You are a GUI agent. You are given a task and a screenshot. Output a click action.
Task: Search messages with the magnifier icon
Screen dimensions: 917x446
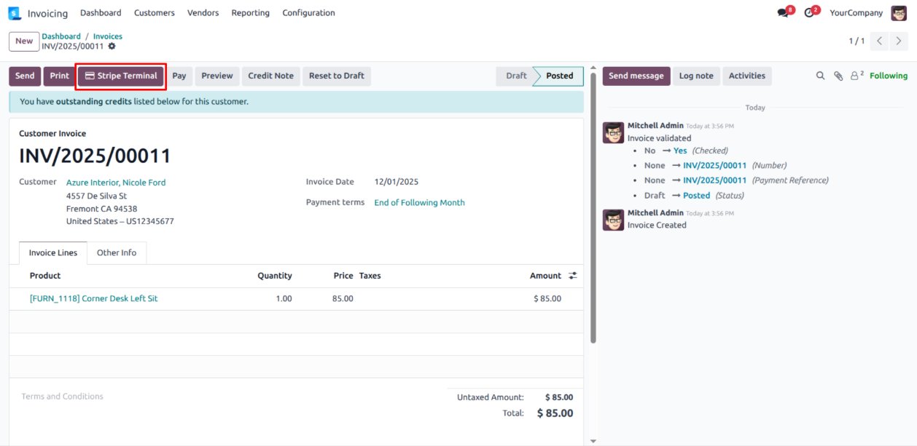tap(820, 76)
